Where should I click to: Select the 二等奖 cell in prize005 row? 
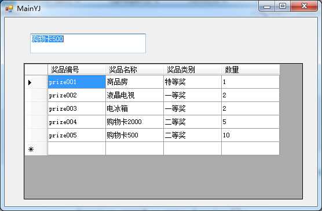(192, 135)
